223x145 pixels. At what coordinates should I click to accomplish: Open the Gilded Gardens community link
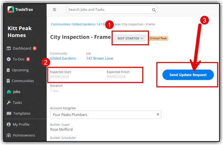tap(63, 58)
